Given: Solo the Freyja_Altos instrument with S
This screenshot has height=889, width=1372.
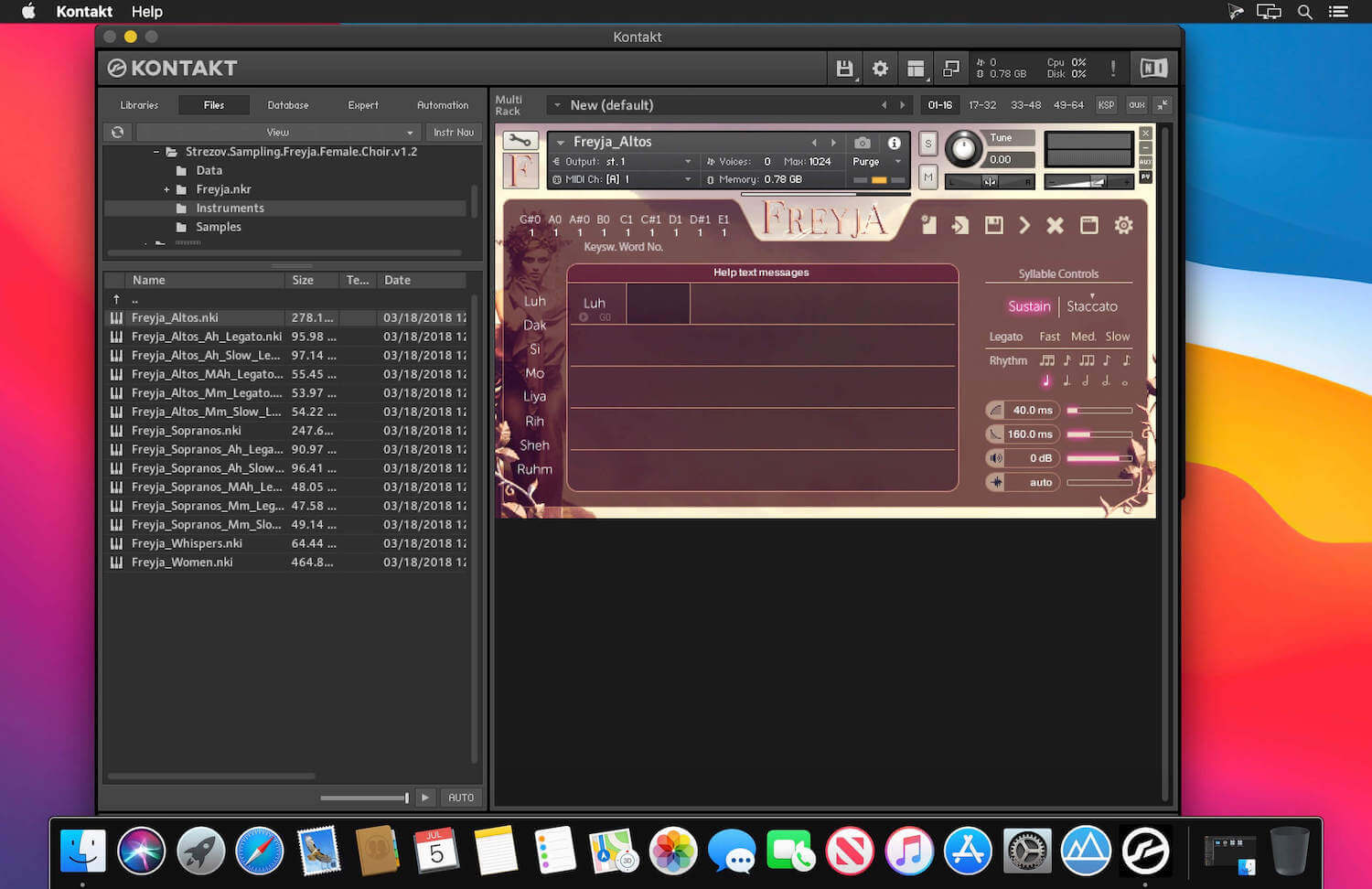Looking at the screenshot, I should (928, 144).
